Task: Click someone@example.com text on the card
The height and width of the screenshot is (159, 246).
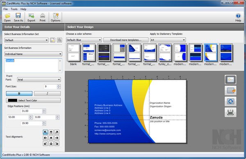Action: click(x=107, y=130)
